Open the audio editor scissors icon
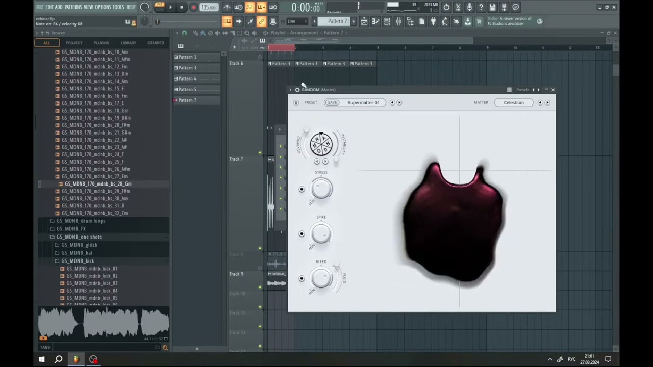 [458, 7]
